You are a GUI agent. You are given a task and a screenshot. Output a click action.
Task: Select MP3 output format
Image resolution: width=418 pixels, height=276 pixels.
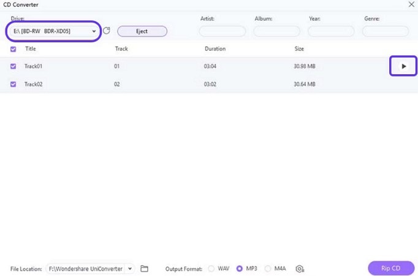pyautogui.click(x=240, y=269)
